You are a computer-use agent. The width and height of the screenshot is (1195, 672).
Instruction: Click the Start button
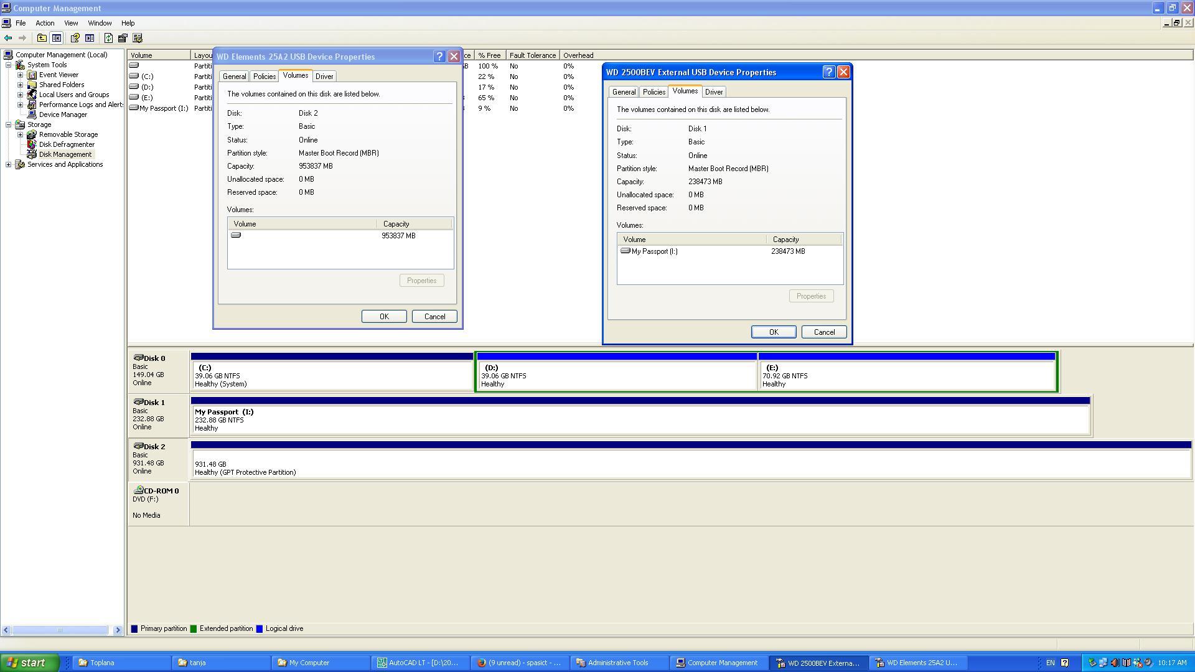(x=29, y=663)
